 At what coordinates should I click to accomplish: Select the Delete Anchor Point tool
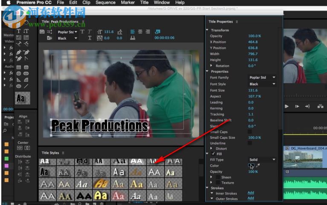point(26,52)
